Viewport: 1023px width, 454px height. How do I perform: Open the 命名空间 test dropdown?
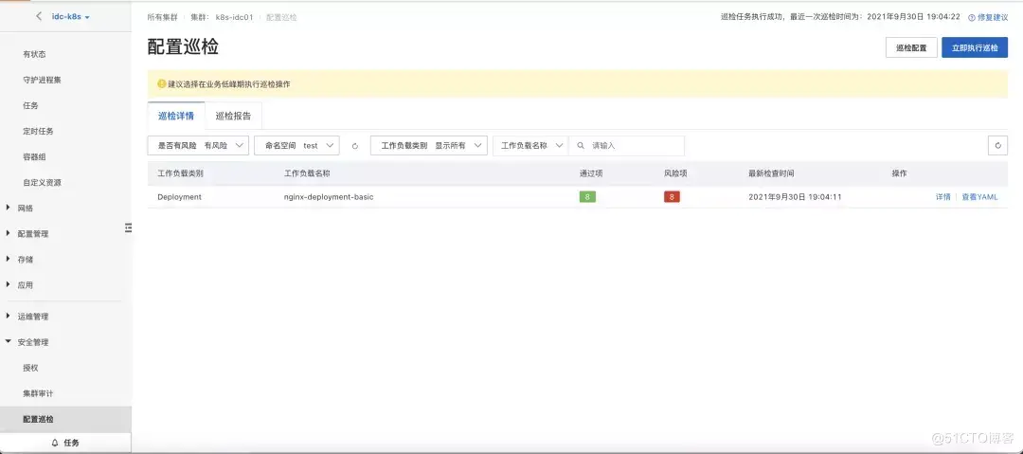tap(296, 146)
